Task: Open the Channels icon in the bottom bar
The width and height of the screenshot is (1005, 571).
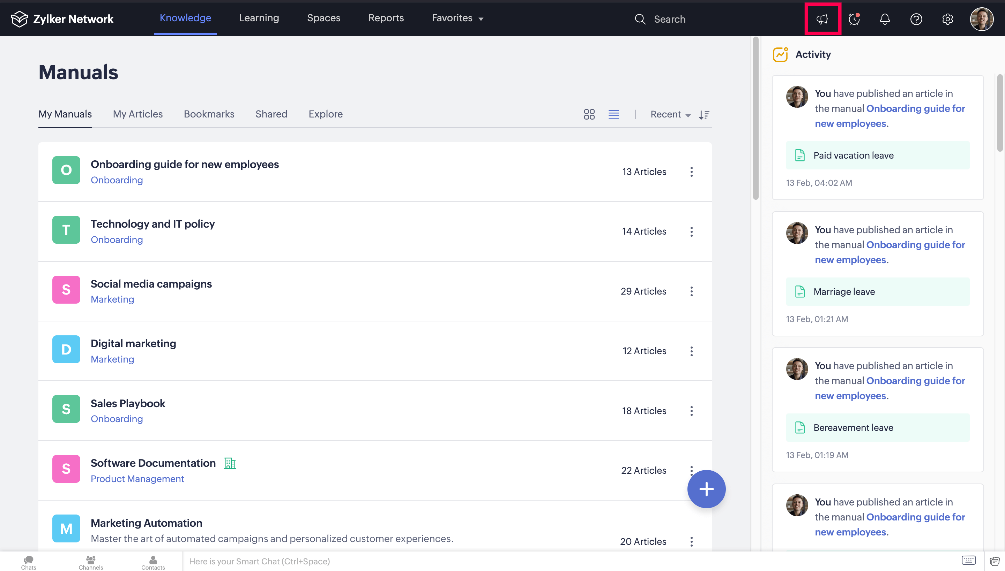Action: point(91,562)
